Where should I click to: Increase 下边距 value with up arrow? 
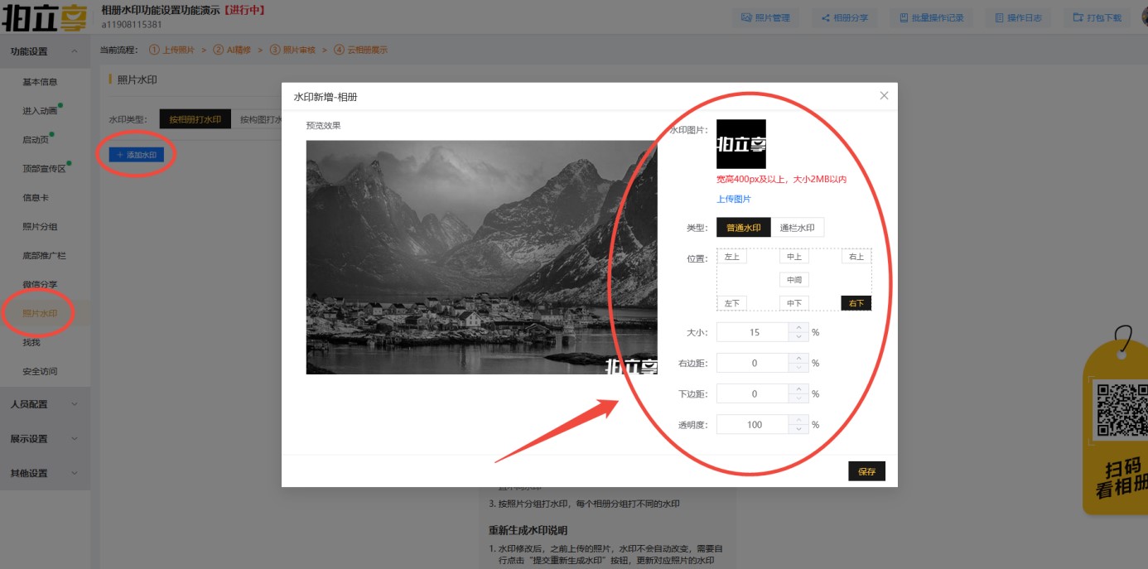coord(798,389)
